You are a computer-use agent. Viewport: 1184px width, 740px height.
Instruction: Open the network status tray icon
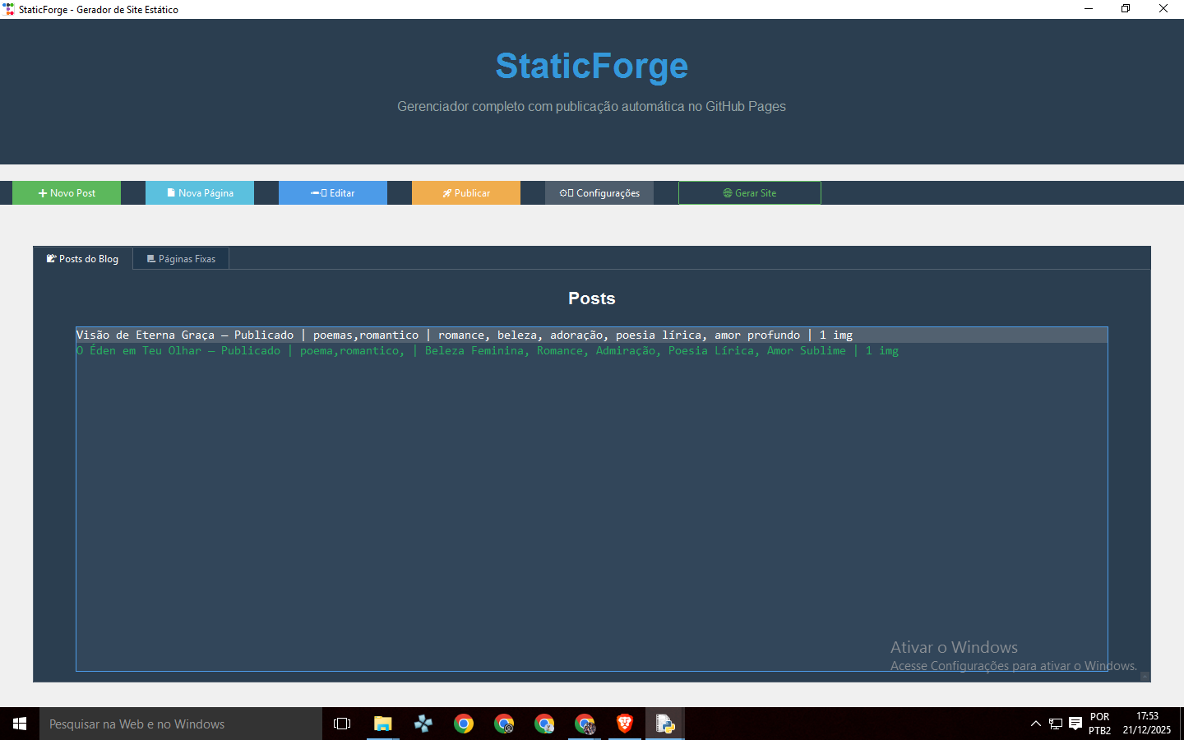pos(1056,724)
